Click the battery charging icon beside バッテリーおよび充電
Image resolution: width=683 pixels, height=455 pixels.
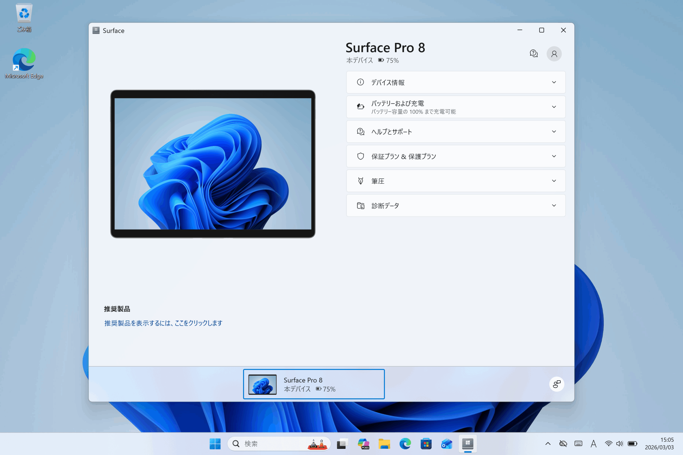(x=360, y=107)
